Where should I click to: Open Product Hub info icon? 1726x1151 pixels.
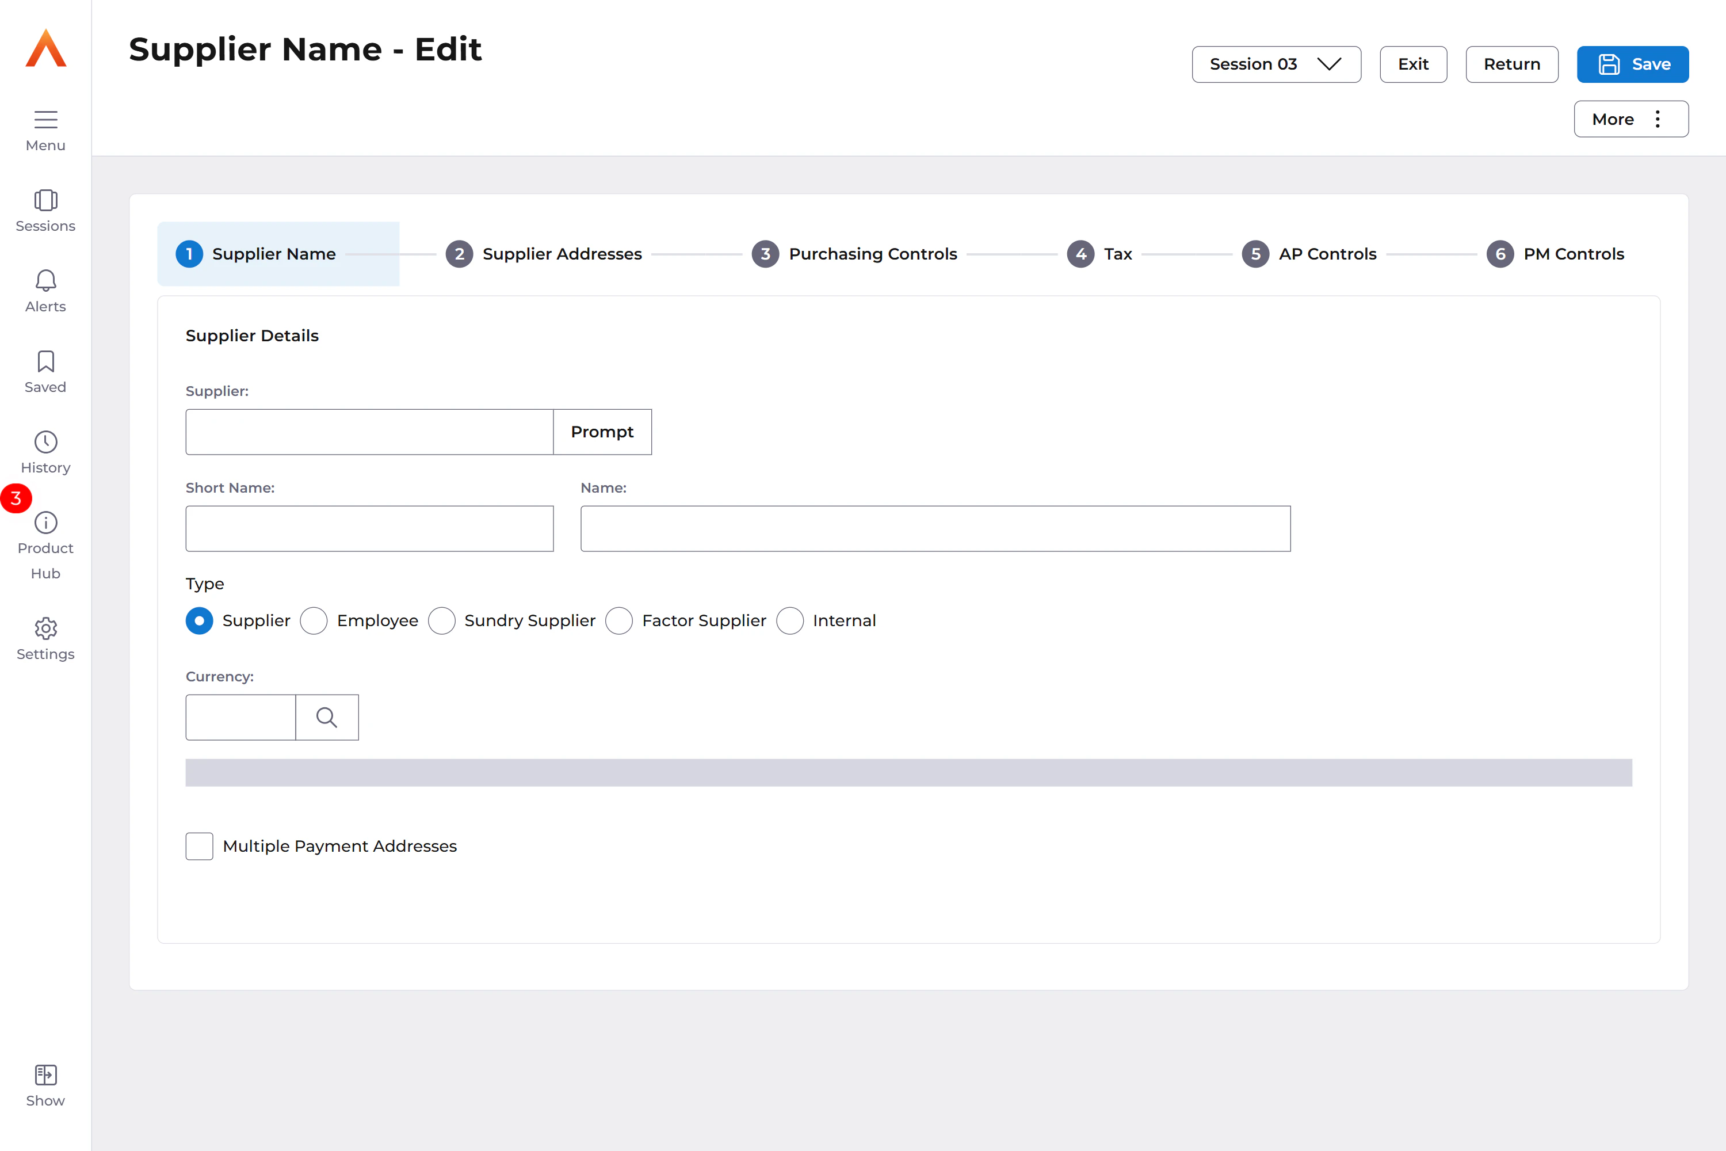pos(45,522)
